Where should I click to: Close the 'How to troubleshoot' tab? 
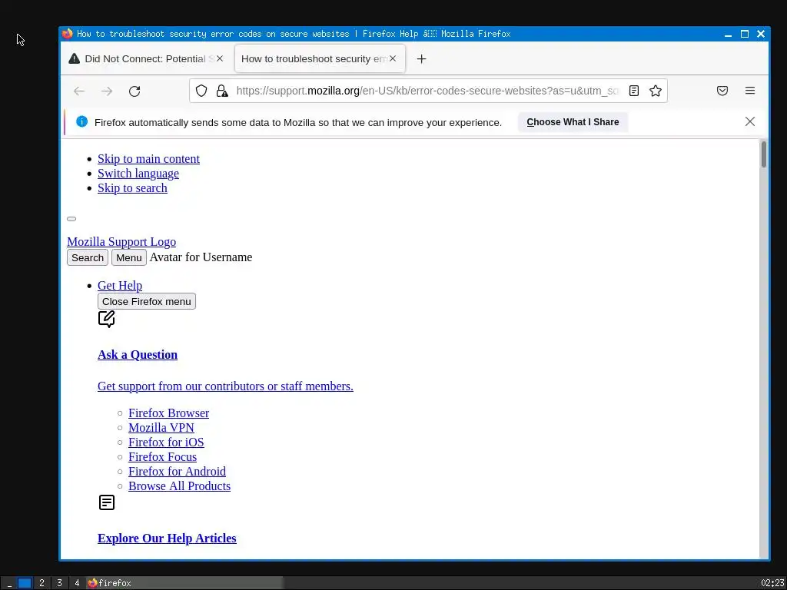pos(393,58)
